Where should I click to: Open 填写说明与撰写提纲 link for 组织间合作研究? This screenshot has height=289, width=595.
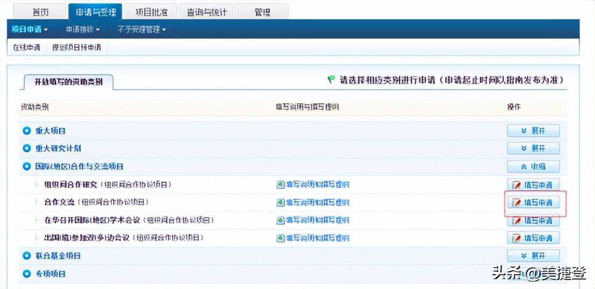click(317, 185)
